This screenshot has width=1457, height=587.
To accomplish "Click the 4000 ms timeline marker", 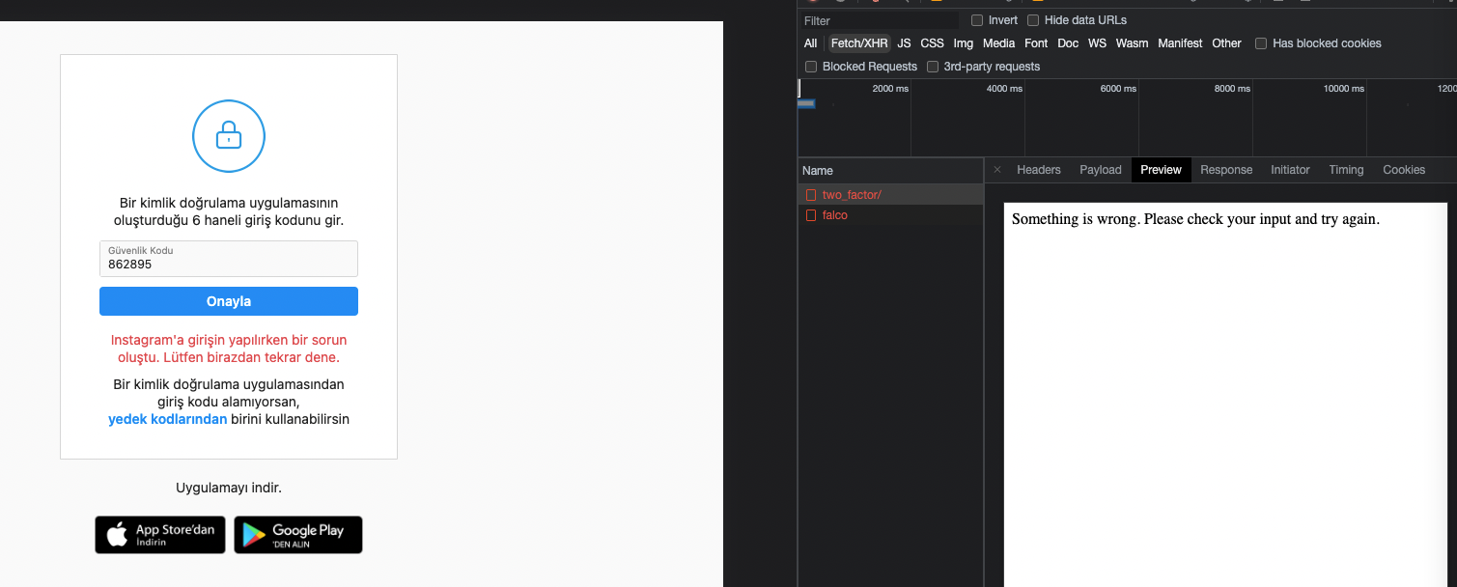I will (x=1004, y=89).
